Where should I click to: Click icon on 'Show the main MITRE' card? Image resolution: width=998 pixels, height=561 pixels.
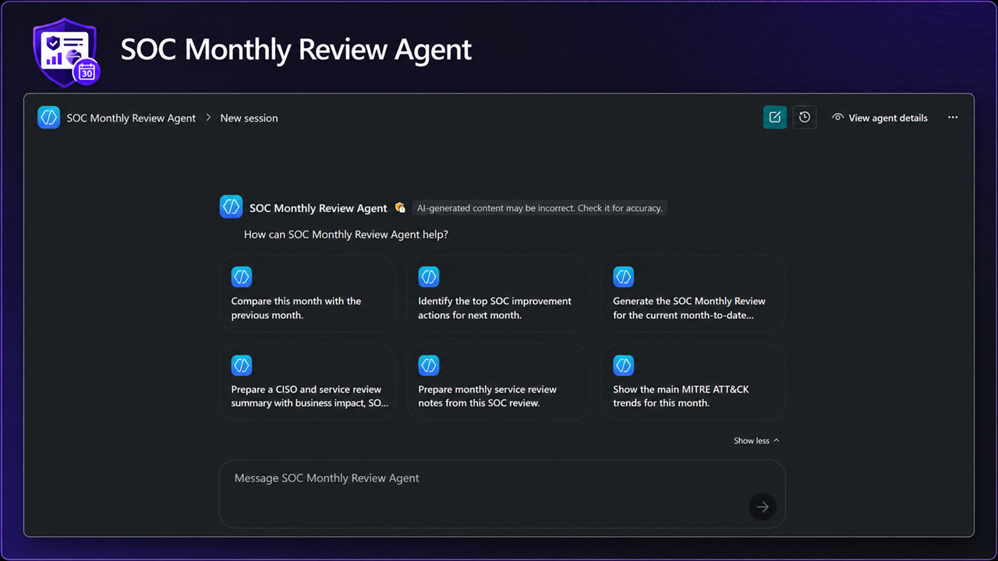623,365
